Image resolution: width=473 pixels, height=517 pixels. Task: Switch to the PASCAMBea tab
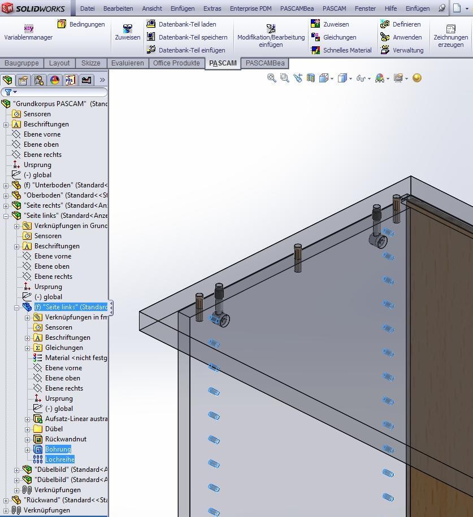(x=265, y=63)
